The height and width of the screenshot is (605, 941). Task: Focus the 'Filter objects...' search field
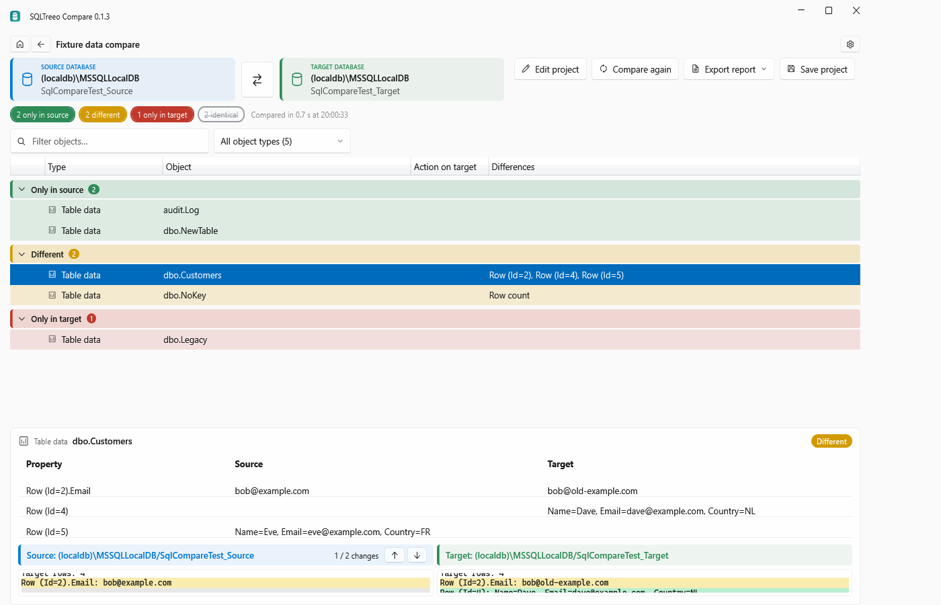(110, 141)
